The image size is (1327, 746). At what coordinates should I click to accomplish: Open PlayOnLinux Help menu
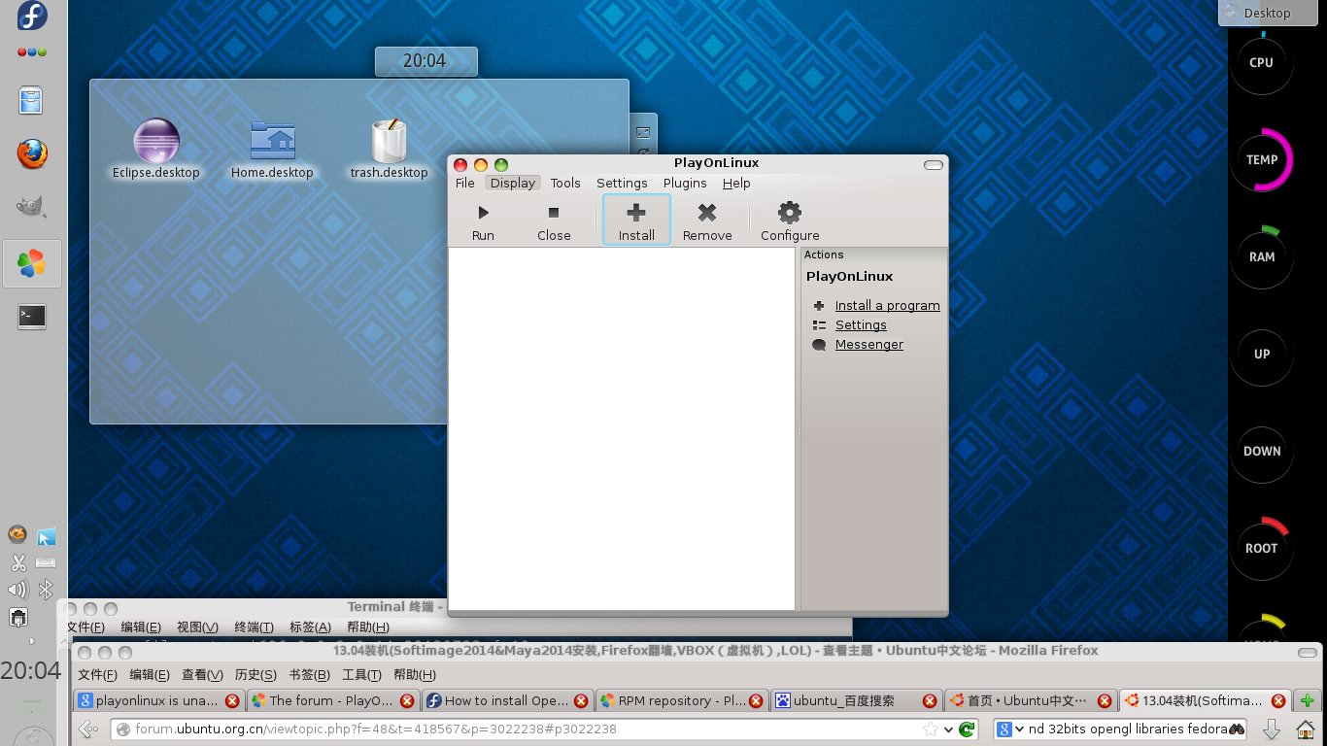click(736, 183)
